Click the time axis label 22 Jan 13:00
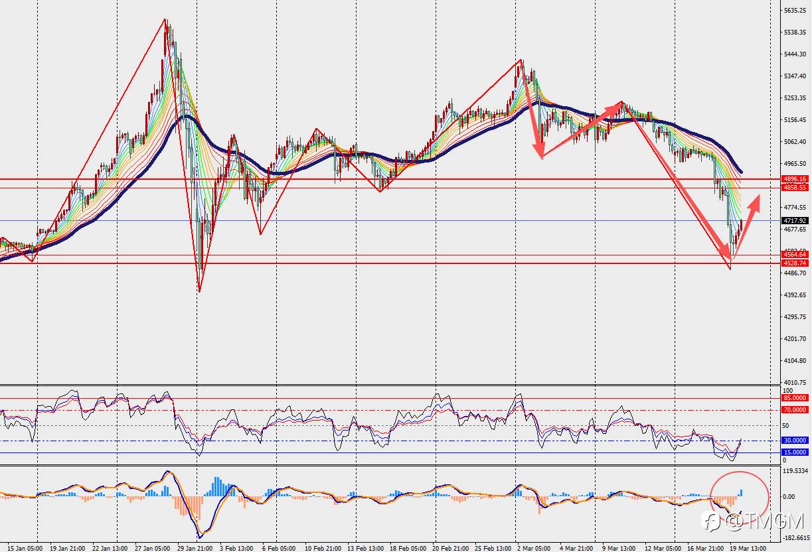The width and height of the screenshot is (812, 552). tap(110, 548)
